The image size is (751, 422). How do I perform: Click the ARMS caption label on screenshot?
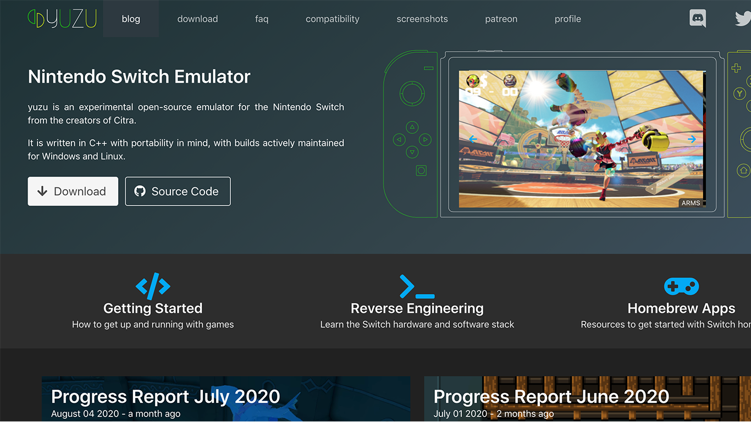click(x=691, y=203)
